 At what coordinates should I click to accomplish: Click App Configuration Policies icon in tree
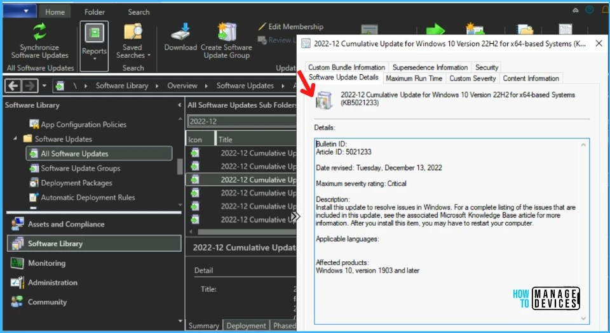(34, 124)
